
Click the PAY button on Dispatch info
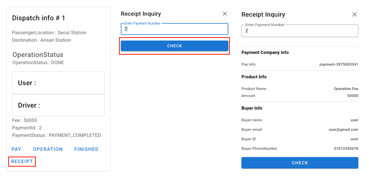pos(16,149)
